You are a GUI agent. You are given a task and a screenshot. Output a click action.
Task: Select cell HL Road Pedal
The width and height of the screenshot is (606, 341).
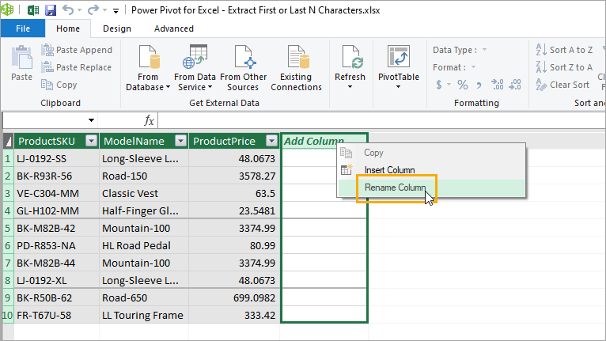(144, 245)
